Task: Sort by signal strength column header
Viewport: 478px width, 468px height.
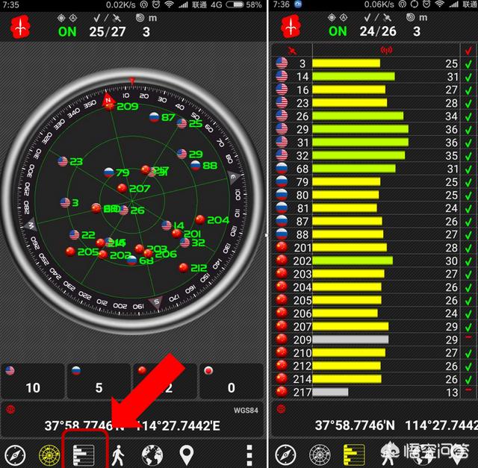Action: [x=386, y=50]
